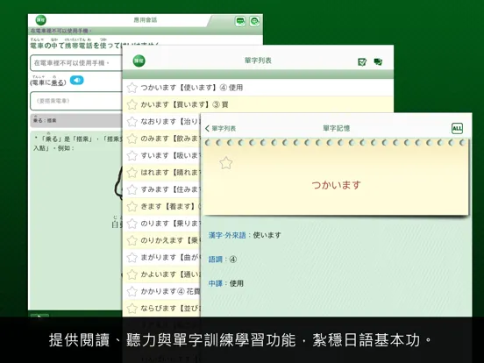The width and height of the screenshot is (484, 363).
Task: Star the つかいます【使います】list row
Action: [132, 88]
